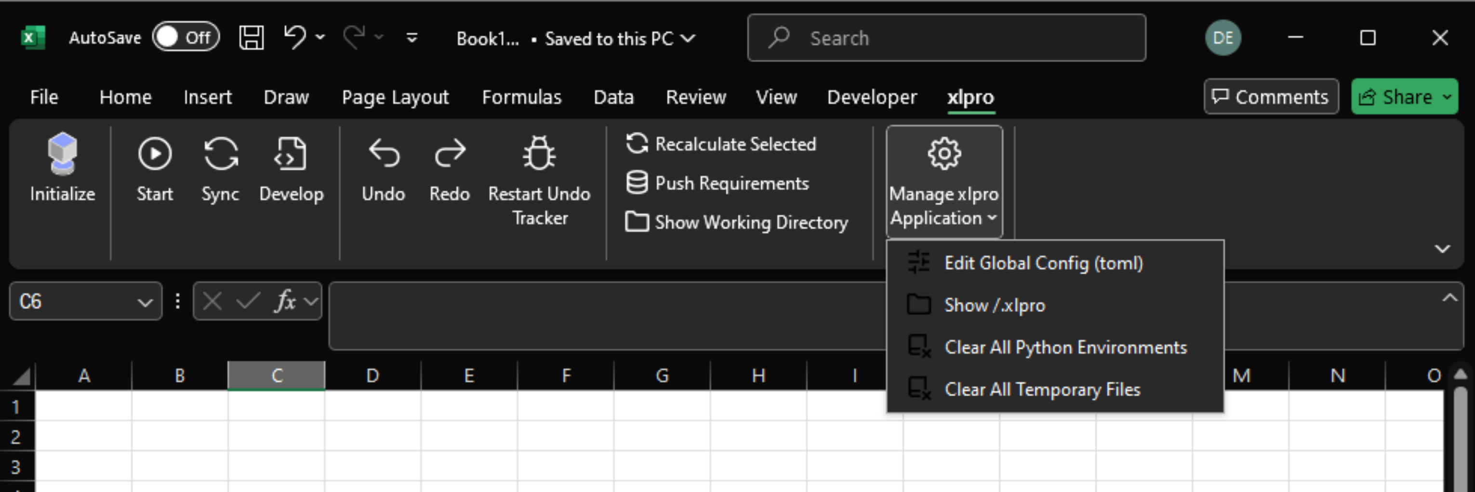1475x492 pixels.
Task: Open the Undo history dropdown arrow
Action: point(320,38)
